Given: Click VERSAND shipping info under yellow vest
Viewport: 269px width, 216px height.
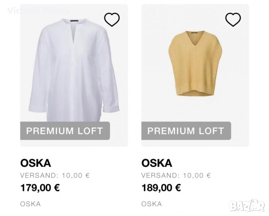Looking at the screenshot, I should click(x=176, y=176).
